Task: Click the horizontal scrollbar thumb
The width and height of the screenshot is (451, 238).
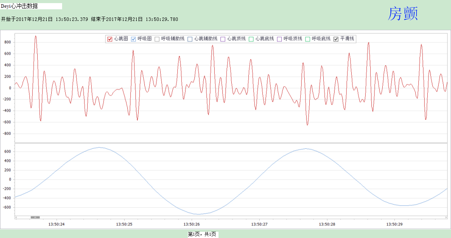Action: 35,217
